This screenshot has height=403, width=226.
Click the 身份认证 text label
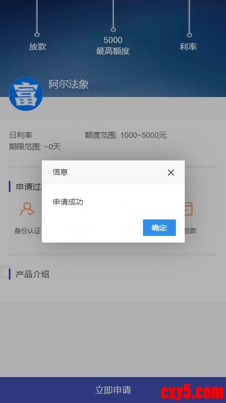(x=27, y=231)
